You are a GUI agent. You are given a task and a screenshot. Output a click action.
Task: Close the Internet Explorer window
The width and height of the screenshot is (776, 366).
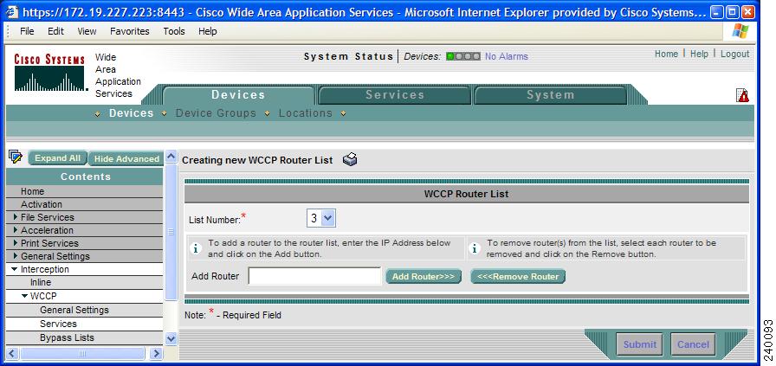coord(747,12)
